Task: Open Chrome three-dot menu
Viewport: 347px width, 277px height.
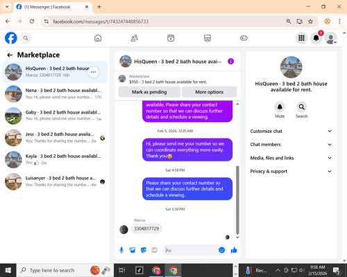Action: 339,21
